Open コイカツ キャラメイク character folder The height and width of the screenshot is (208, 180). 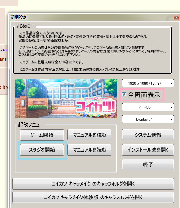[93, 184]
